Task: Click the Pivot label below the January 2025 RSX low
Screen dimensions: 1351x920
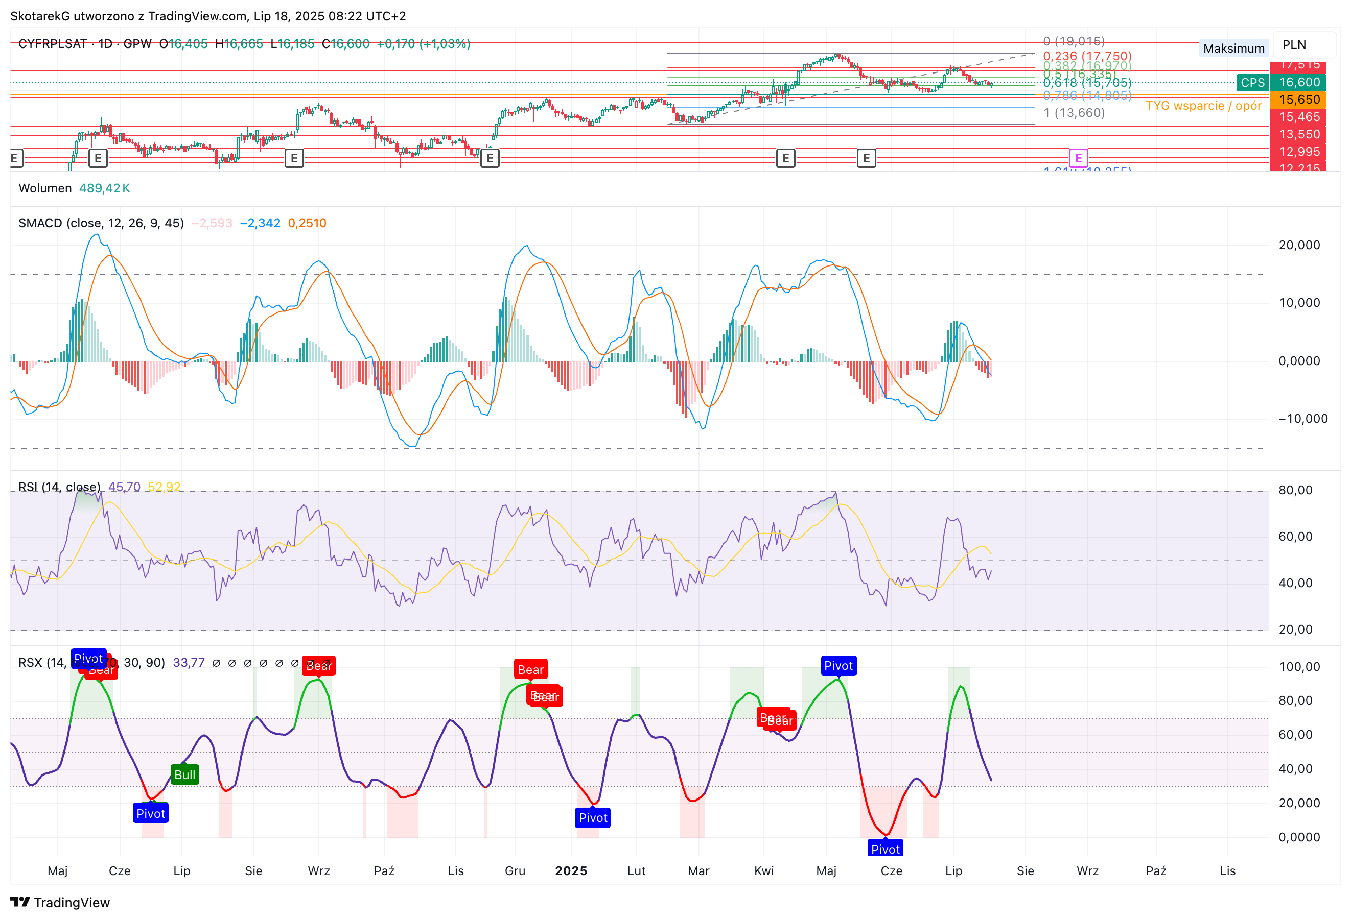Action: click(593, 817)
